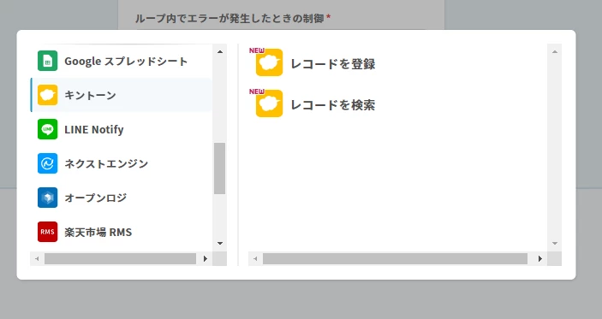
Task: Click the レコードを検索 kintone icon
Action: tap(269, 103)
